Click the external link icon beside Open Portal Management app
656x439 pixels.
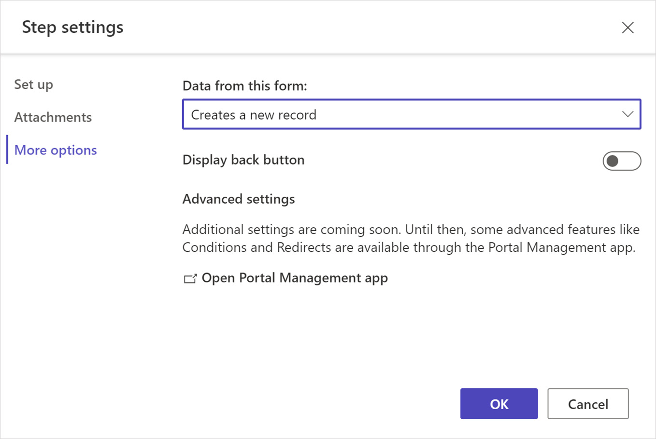191,278
